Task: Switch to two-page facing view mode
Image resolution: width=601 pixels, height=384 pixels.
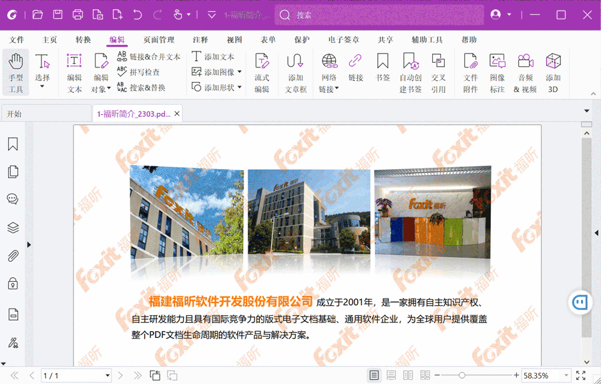Action: coord(408,375)
